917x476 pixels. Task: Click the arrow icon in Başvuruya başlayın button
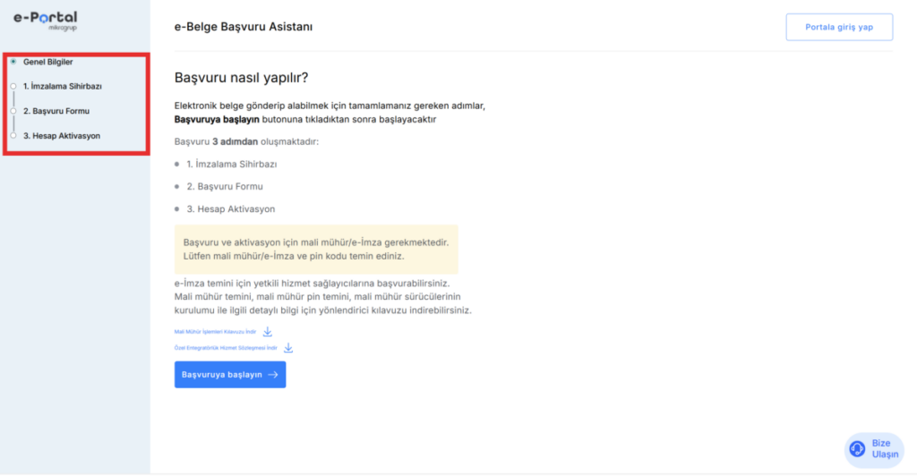click(273, 374)
